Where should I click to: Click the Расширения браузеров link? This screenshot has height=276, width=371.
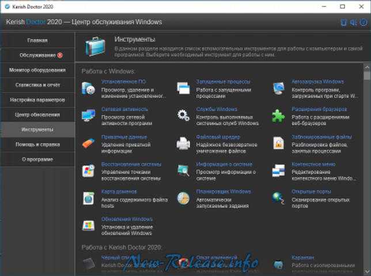(319, 109)
